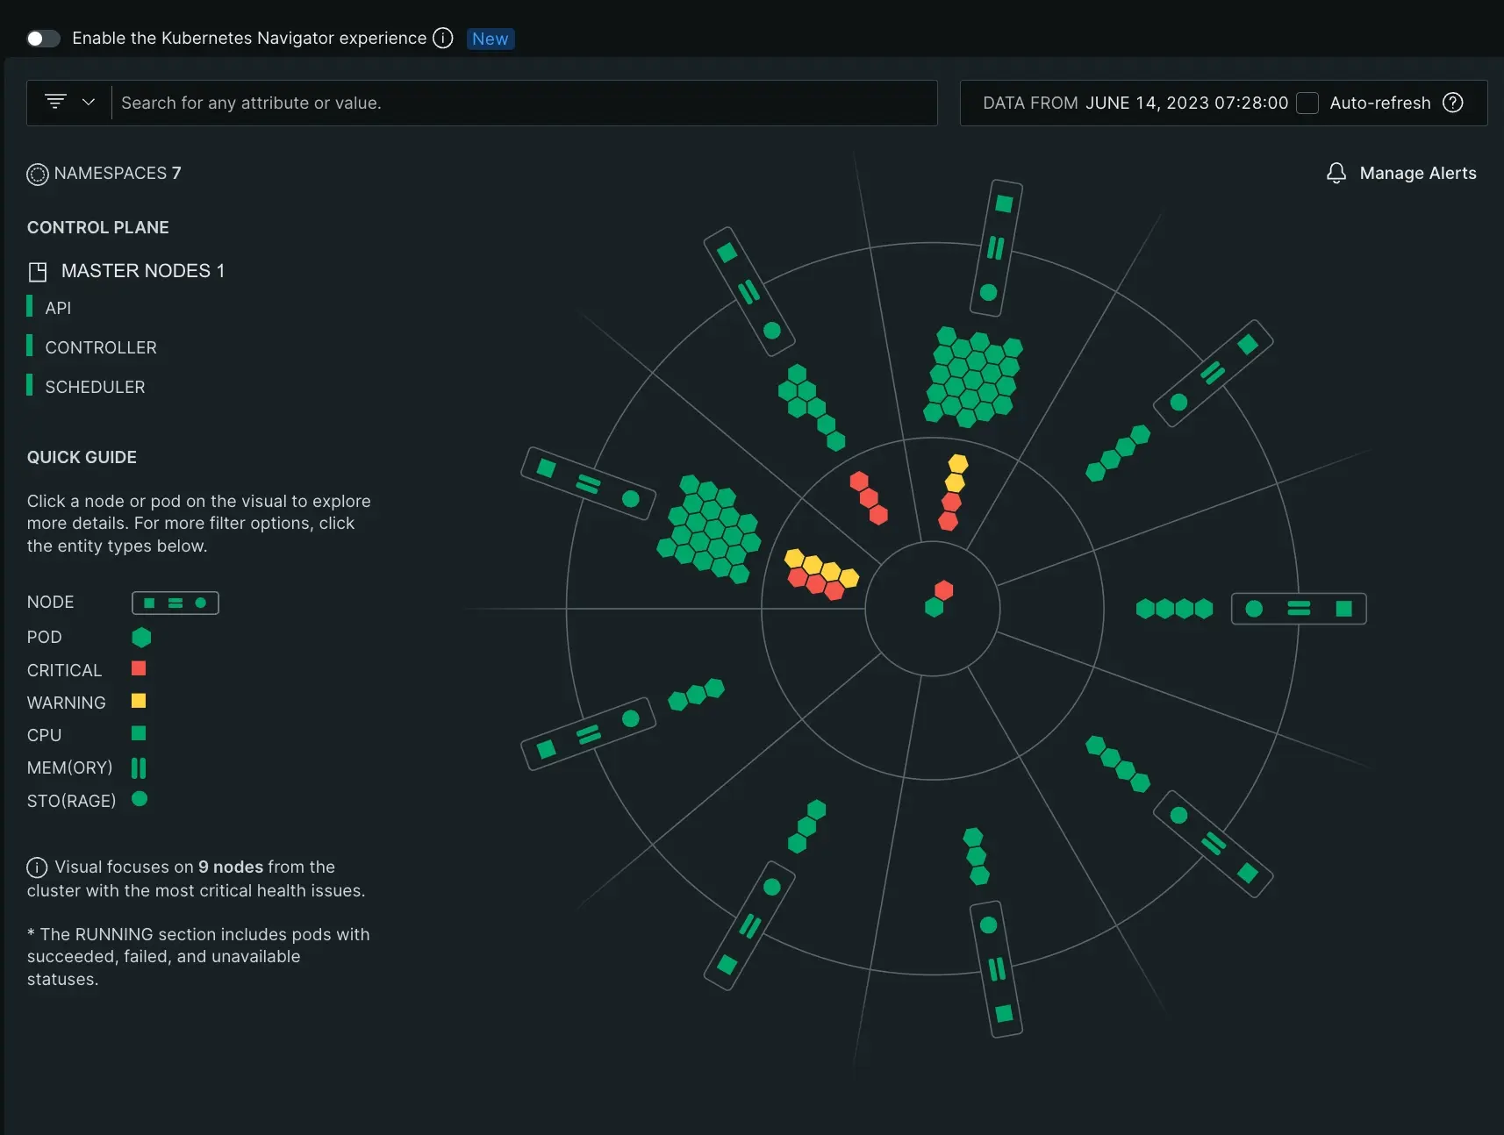This screenshot has height=1135, width=1504.
Task: Click the red critical pod in center circle
Action: pyautogui.click(x=943, y=590)
